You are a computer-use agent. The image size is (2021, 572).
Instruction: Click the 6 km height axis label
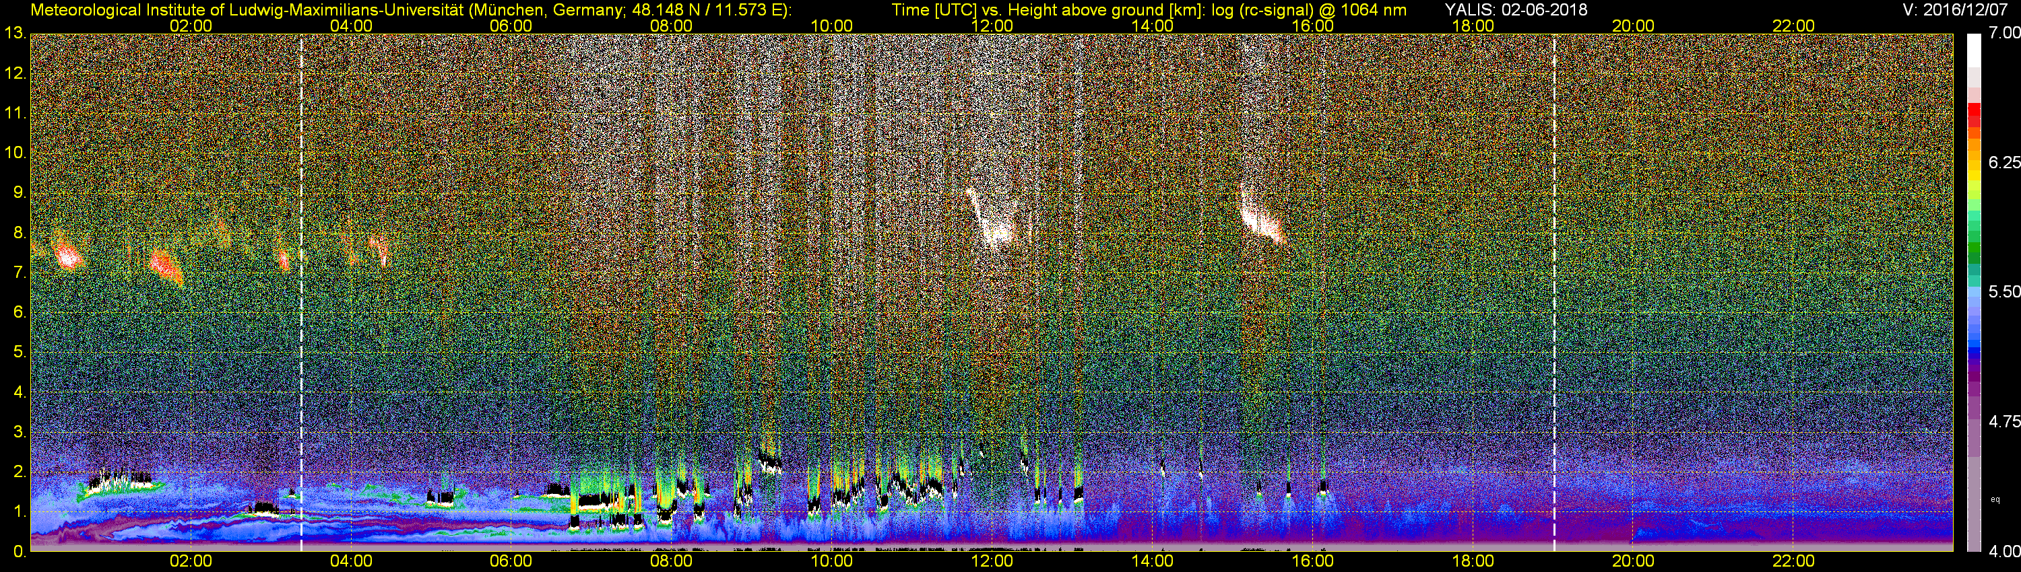click(x=20, y=313)
